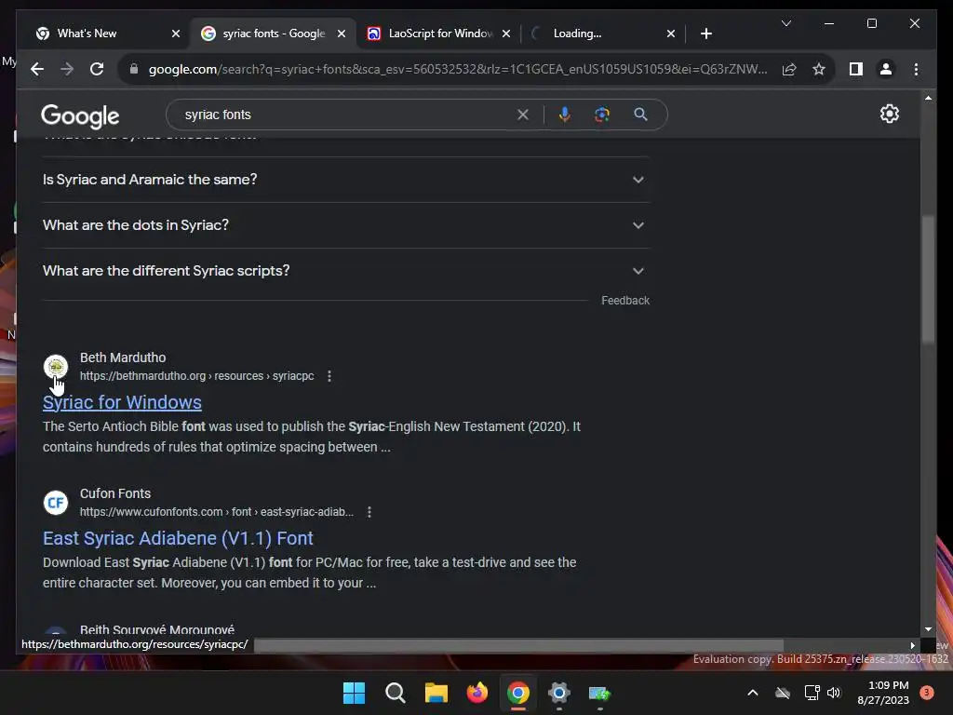
Task: Click the Cufon Fonts site name
Action: coord(115,493)
